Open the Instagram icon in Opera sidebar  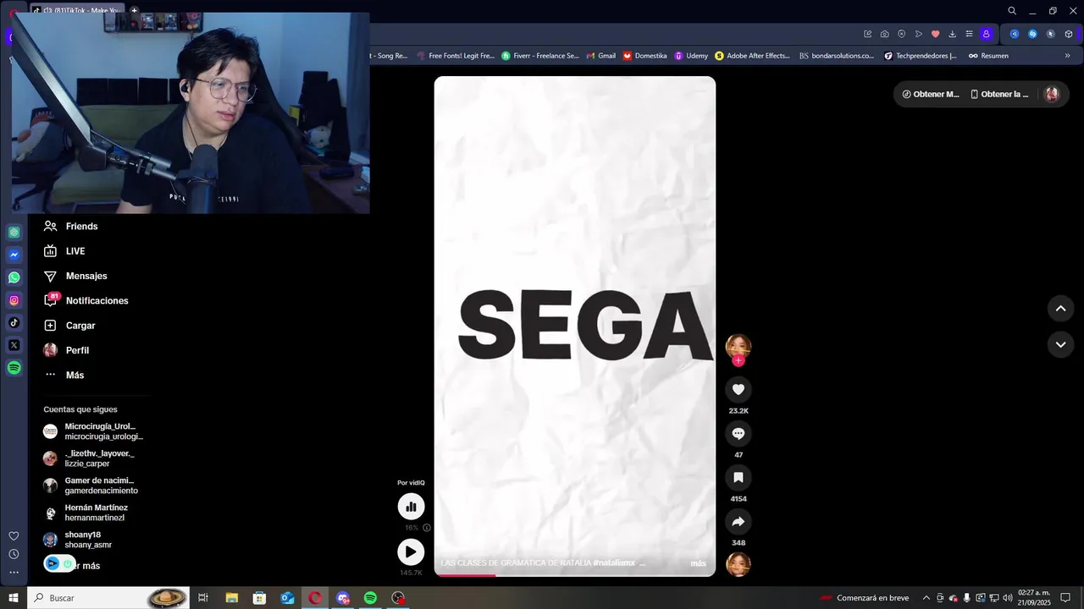14,300
